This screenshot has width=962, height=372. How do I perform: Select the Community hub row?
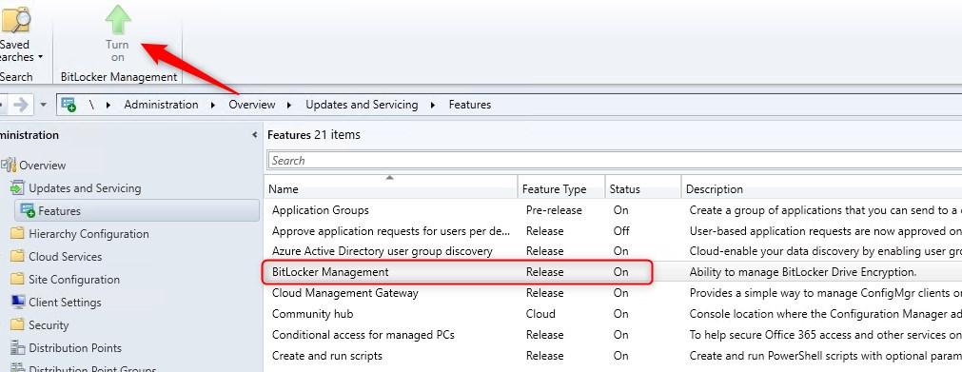tap(613, 314)
